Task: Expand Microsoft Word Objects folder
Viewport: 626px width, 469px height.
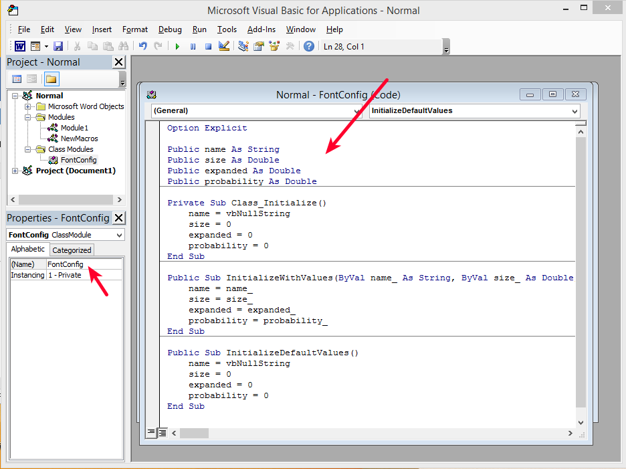Action: 27,106
